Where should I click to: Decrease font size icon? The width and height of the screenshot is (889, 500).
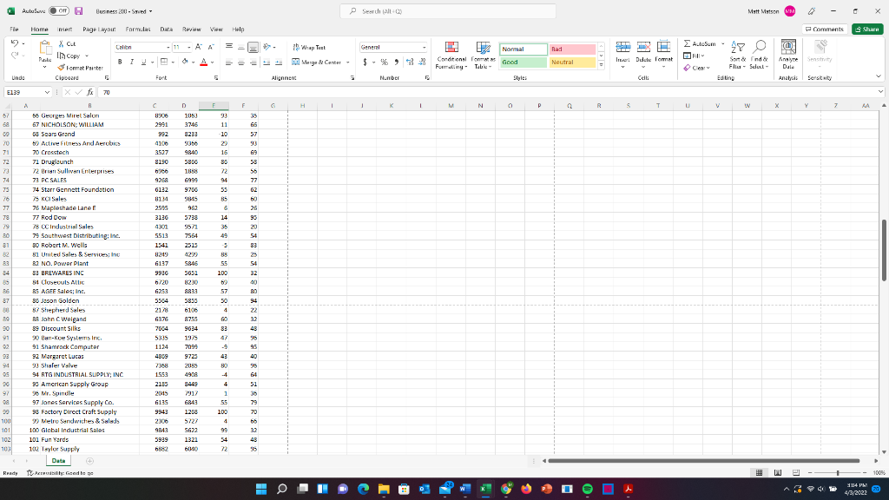[211, 48]
